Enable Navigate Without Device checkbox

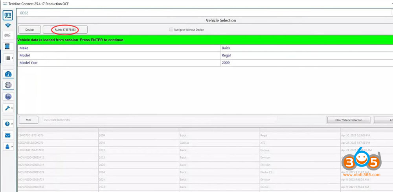tap(171, 29)
